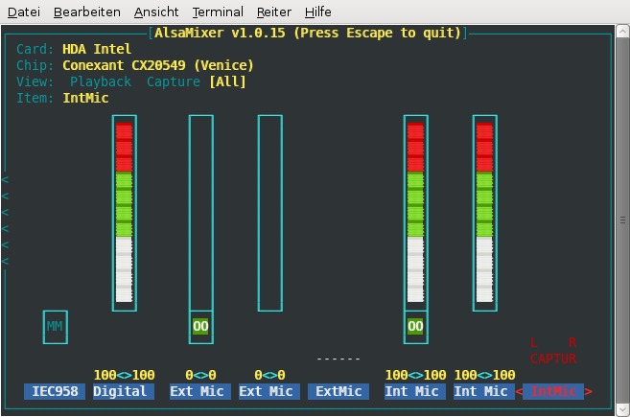
Task: Select the [All] view
Action: pyautogui.click(x=227, y=81)
